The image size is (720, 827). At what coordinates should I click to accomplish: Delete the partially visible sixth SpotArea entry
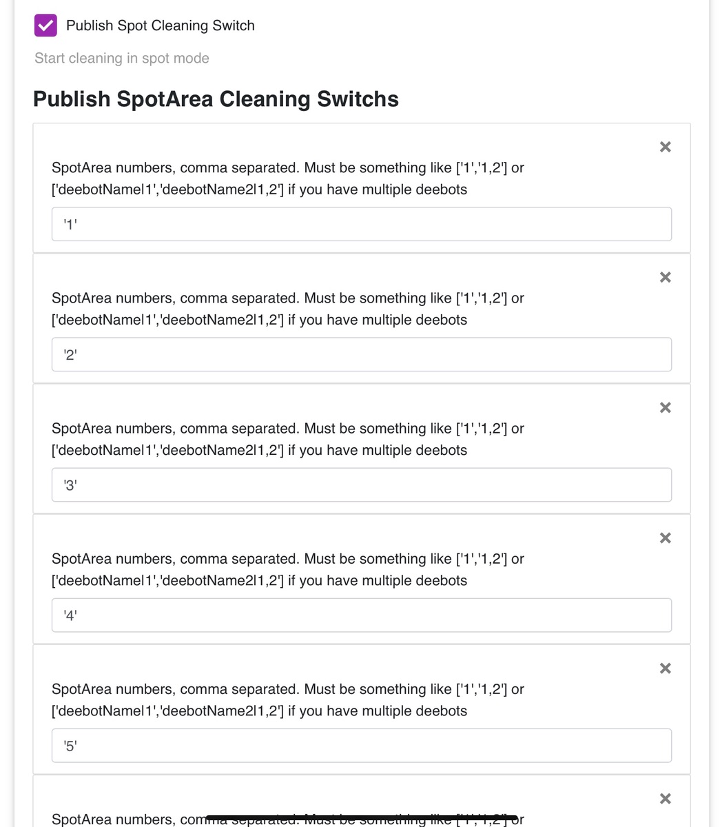pos(665,798)
